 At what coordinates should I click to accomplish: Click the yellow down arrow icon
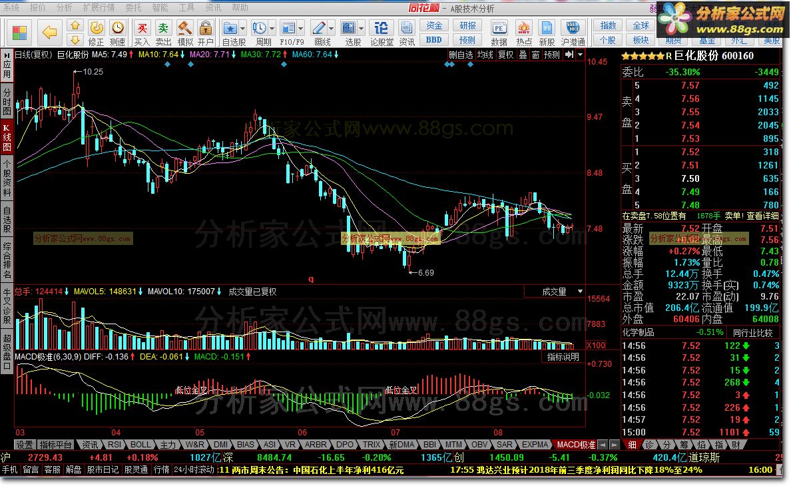pos(75,40)
